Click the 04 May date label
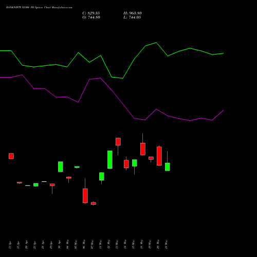The image size is (257, 257). [x=67, y=244]
